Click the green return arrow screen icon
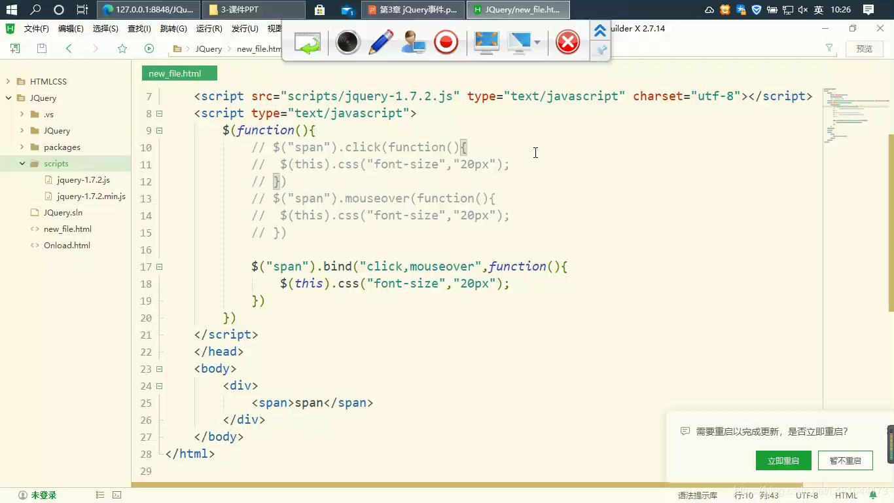 click(308, 43)
